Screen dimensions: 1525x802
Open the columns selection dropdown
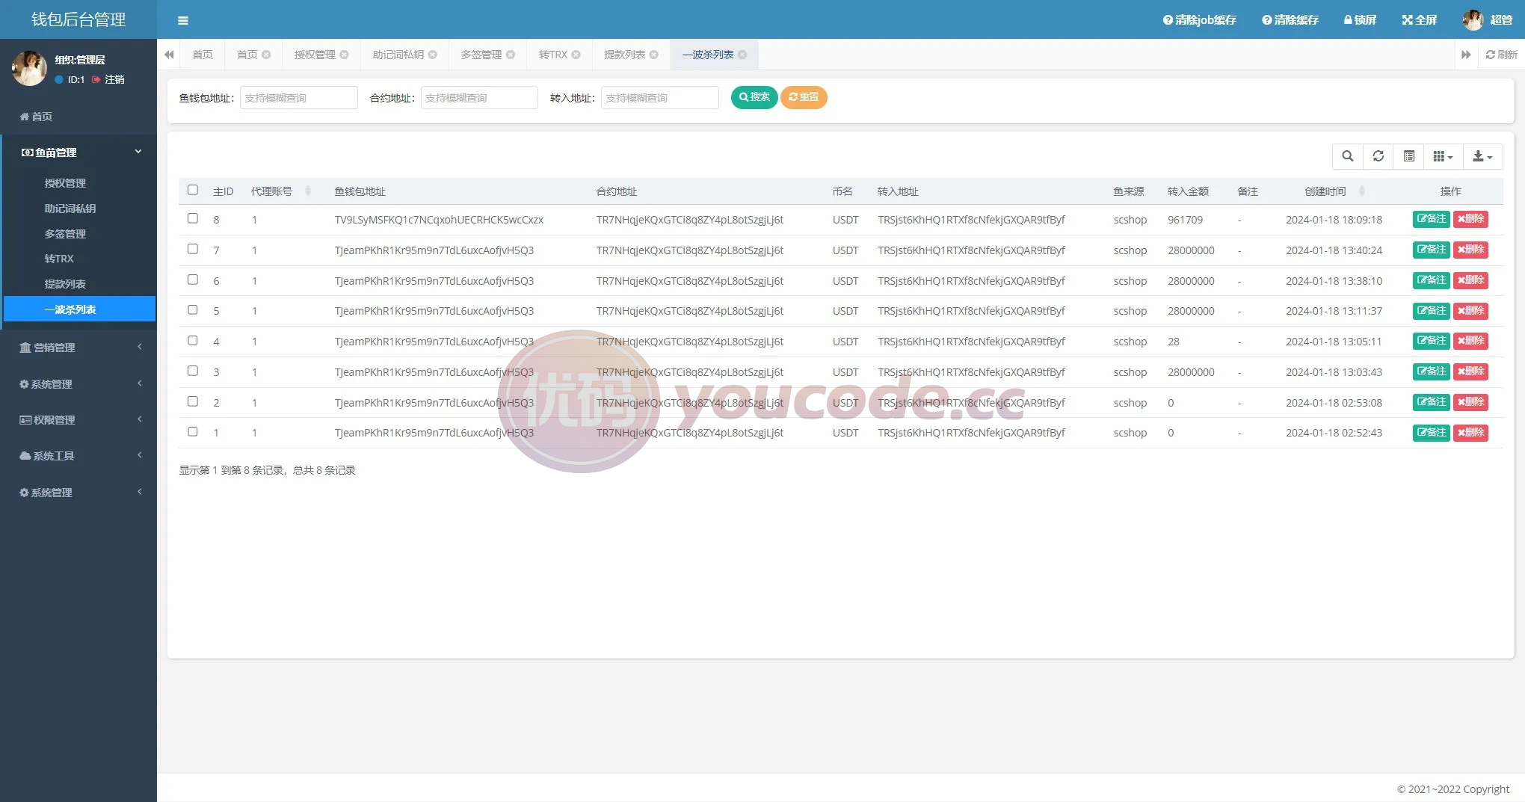coord(1443,156)
